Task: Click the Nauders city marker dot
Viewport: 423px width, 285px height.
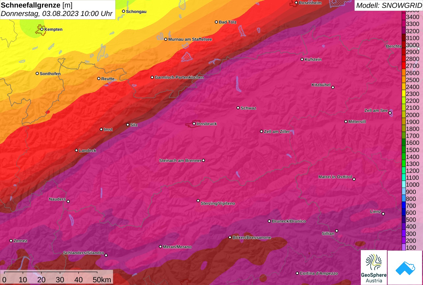Action: tap(68, 201)
